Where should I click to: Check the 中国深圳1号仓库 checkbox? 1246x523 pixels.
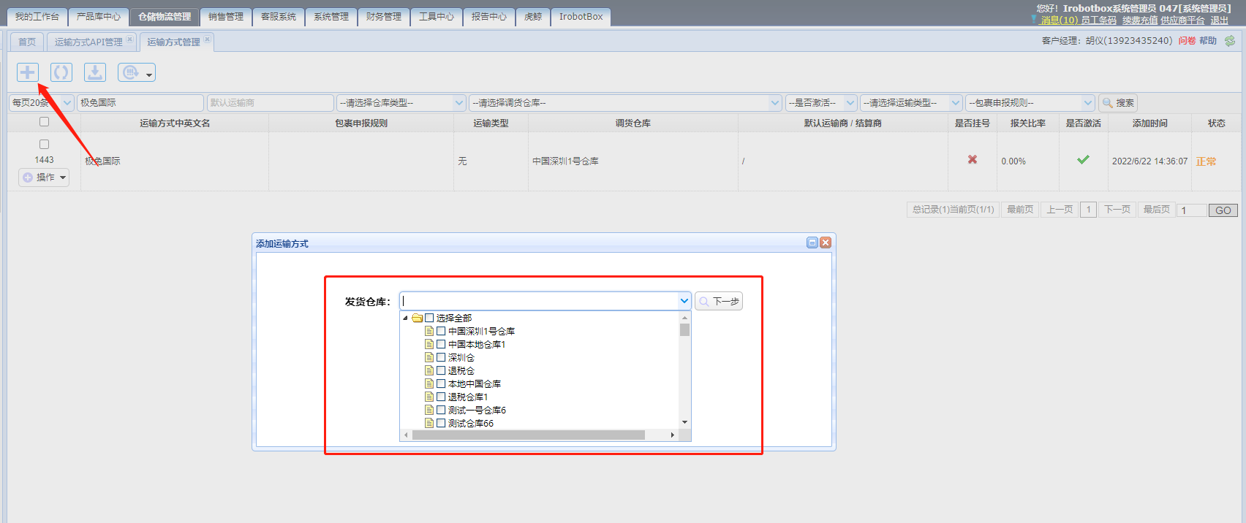coord(441,331)
